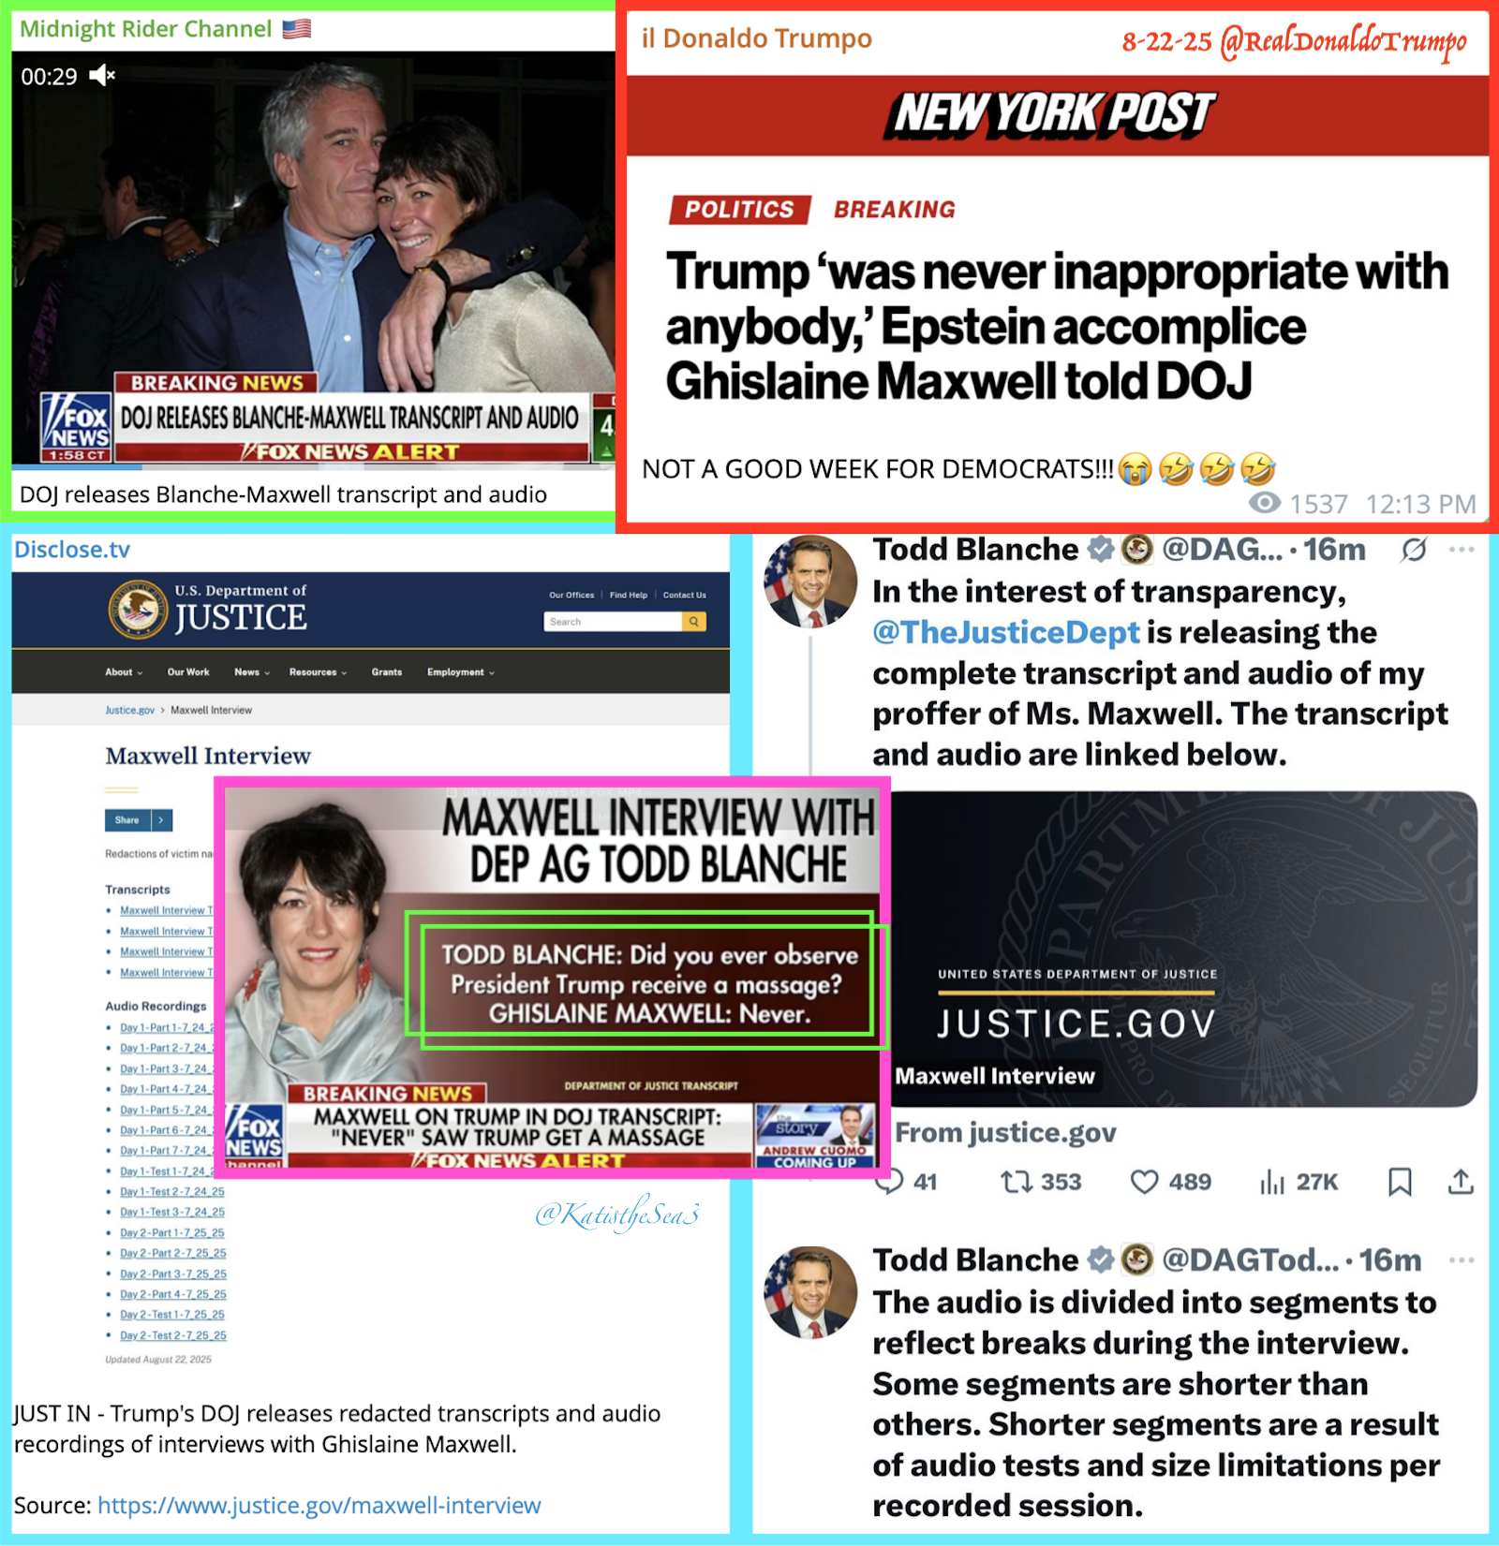Bookmark the first Todd Blanche tweet
The height and width of the screenshot is (1546, 1499).
pyautogui.click(x=1400, y=1182)
